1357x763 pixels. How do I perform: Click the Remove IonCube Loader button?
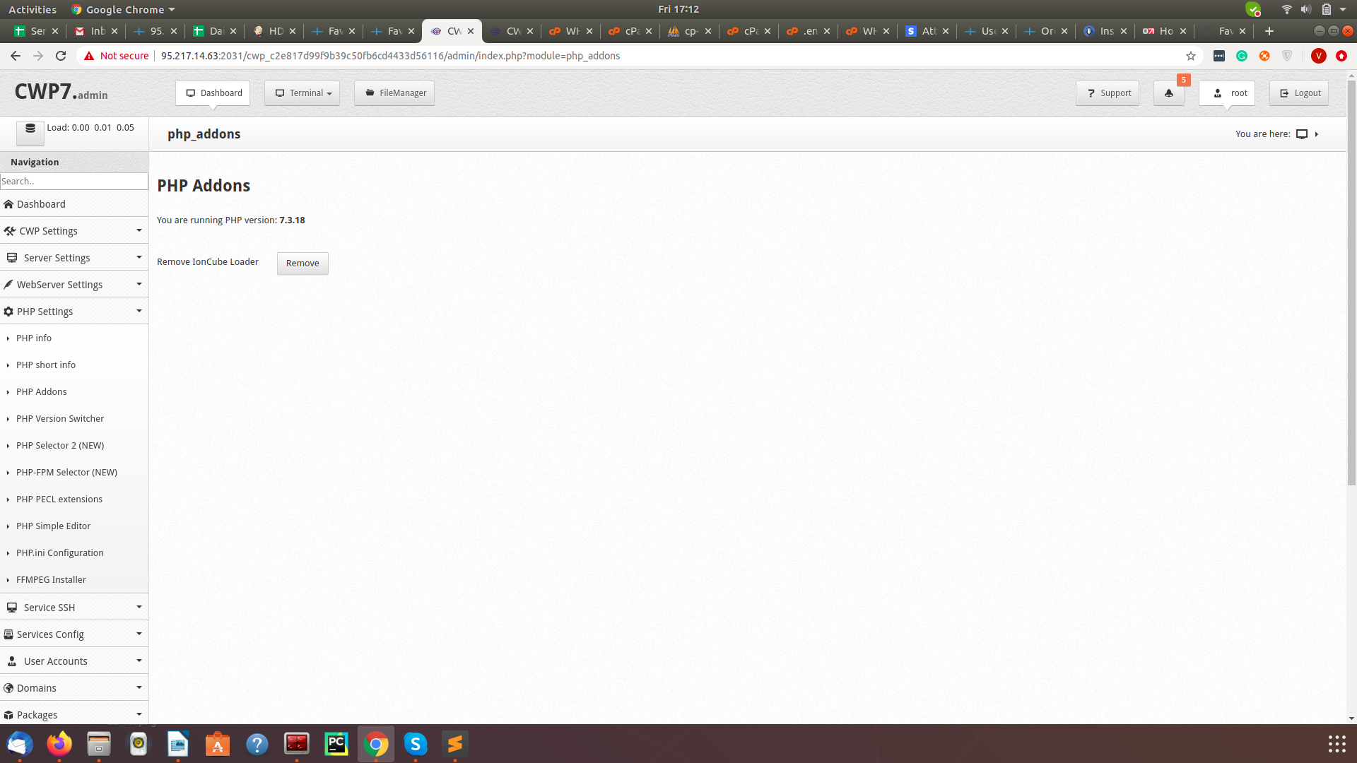[302, 264]
